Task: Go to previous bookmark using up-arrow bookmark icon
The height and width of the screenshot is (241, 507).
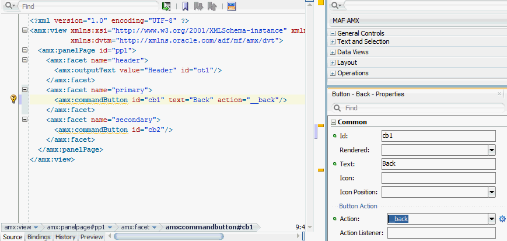Action: coord(212,6)
